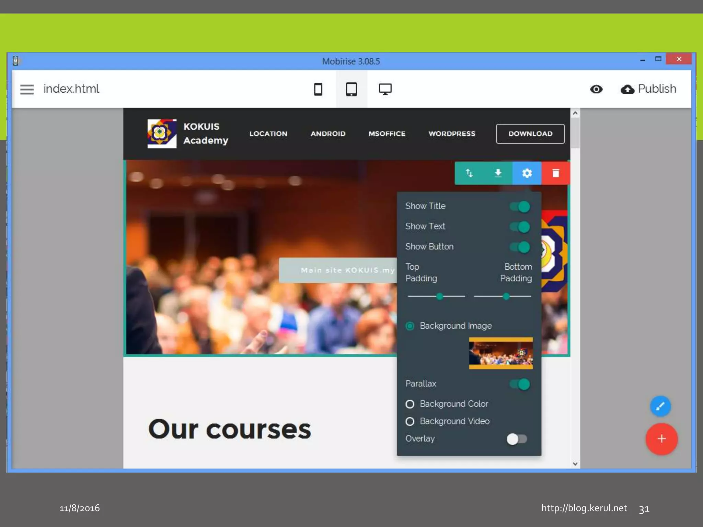Click the WORDPRESS menu item
Screen dimensions: 703x527
pos(452,134)
